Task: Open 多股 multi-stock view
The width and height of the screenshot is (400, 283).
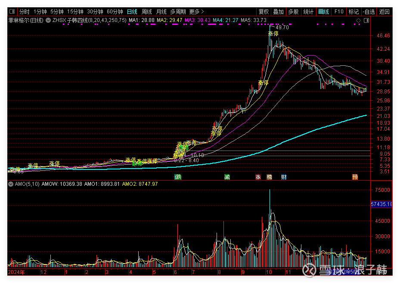Action: (x=293, y=12)
